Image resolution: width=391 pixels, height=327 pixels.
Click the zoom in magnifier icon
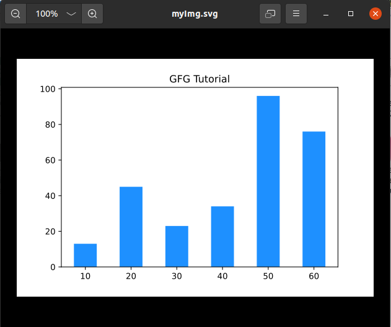(x=92, y=14)
